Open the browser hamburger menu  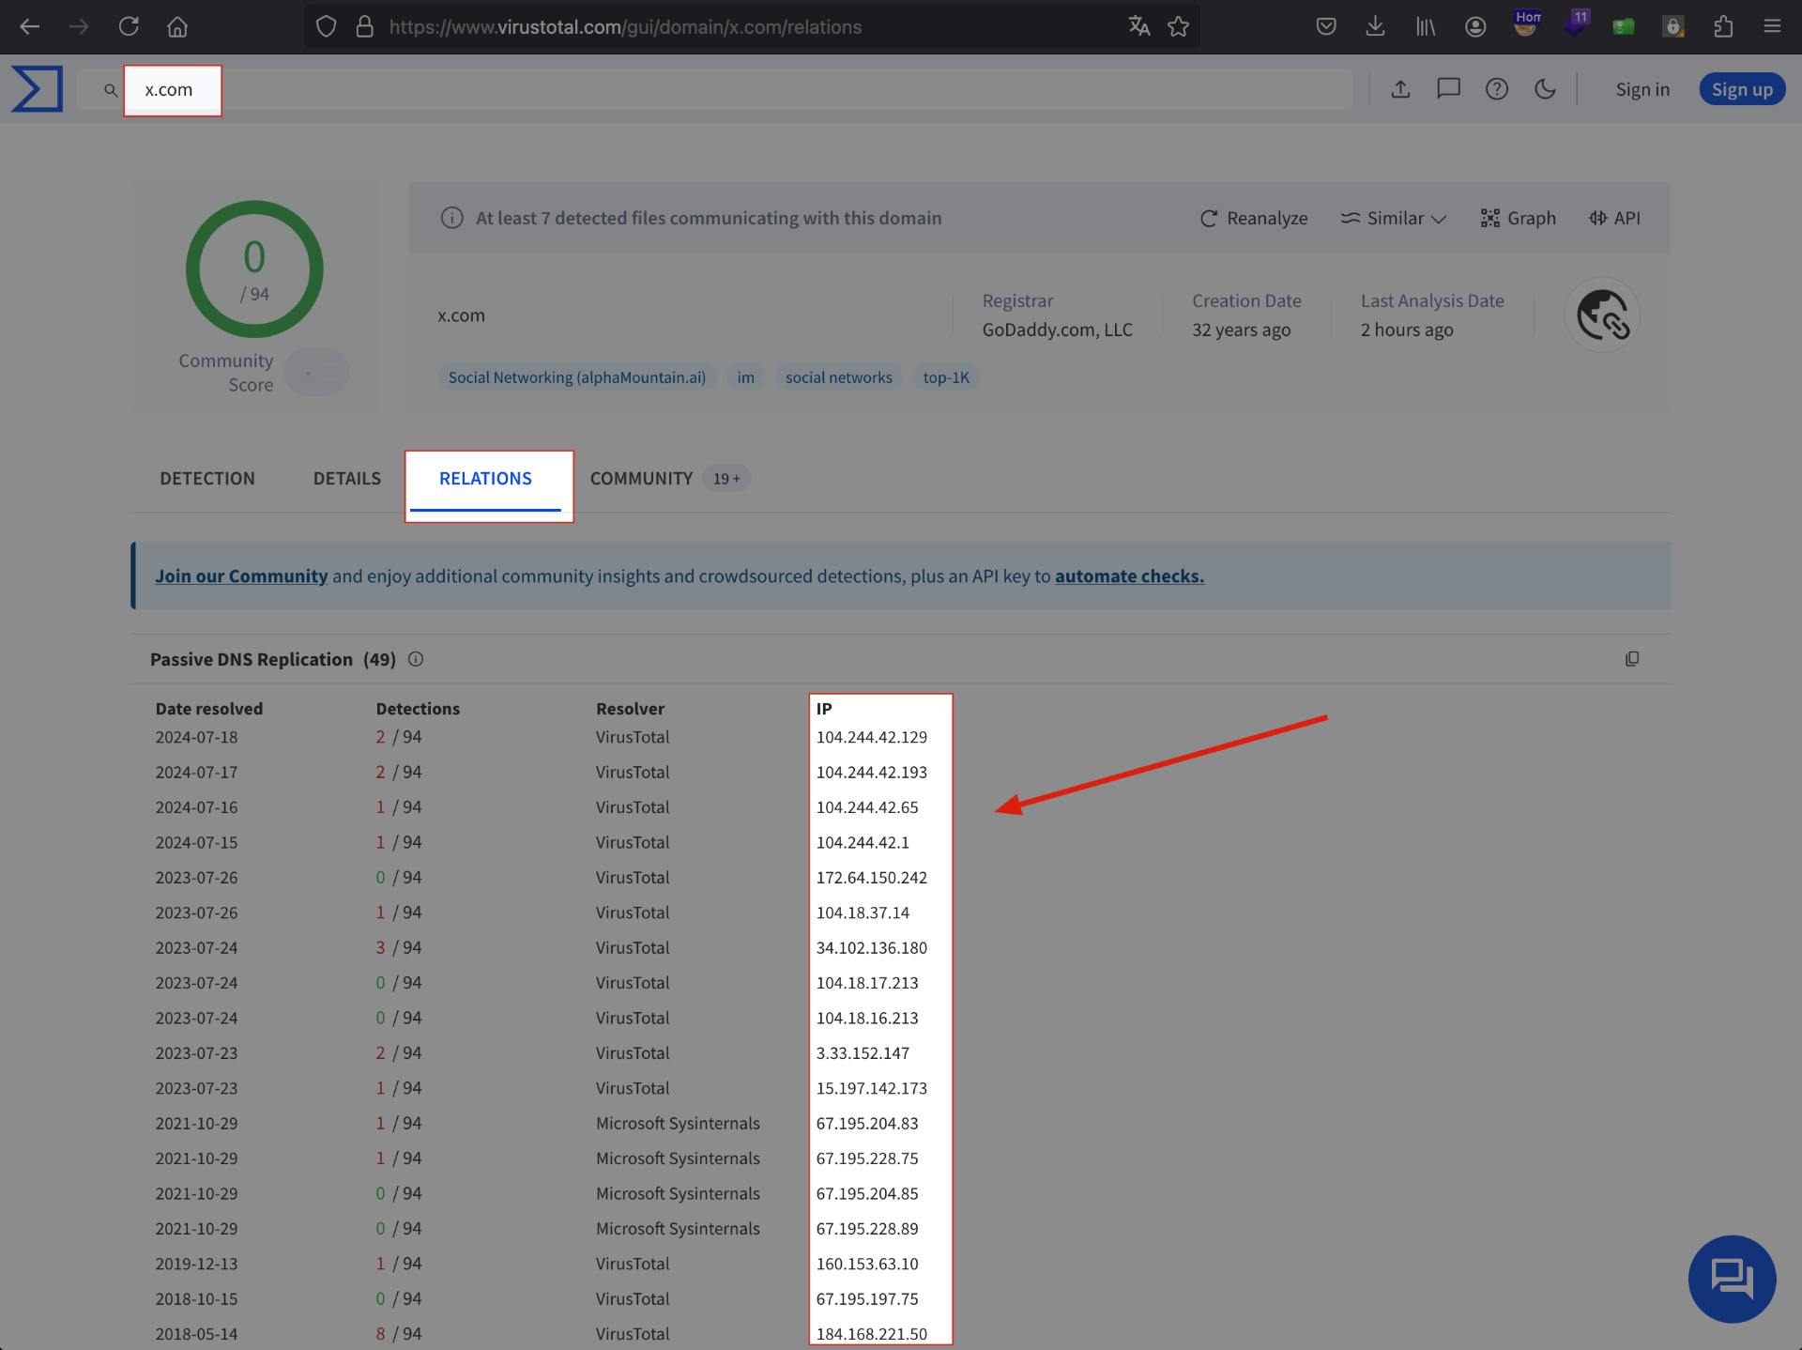tap(1772, 26)
